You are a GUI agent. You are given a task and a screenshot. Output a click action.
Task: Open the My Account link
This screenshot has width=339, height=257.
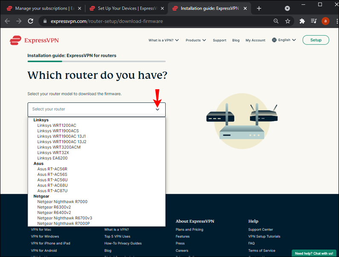point(255,40)
